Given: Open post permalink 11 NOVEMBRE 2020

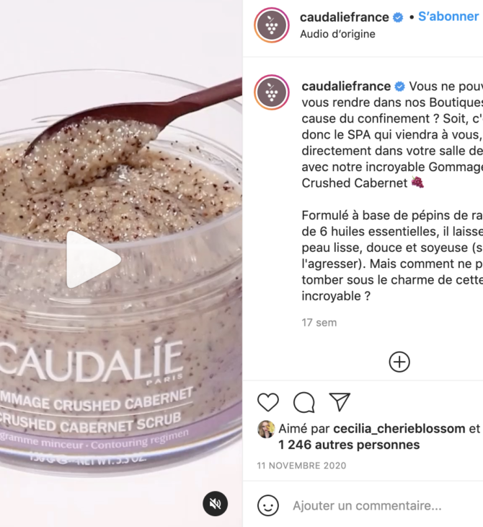Looking at the screenshot, I should click(x=301, y=466).
